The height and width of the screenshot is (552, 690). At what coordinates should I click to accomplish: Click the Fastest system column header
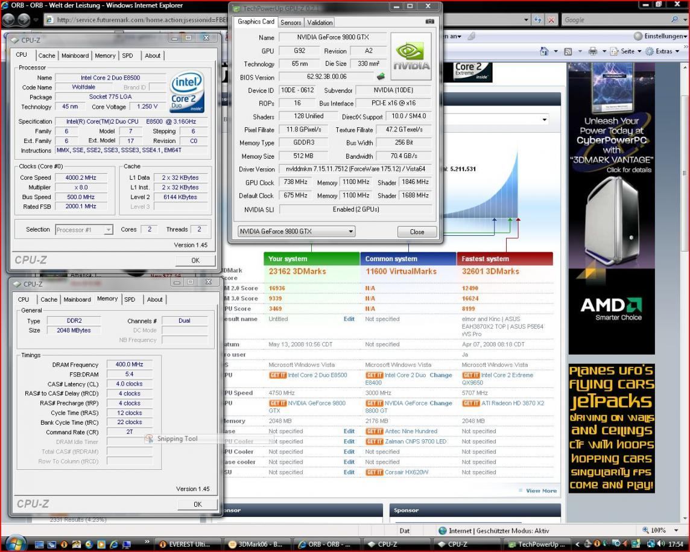point(505,259)
